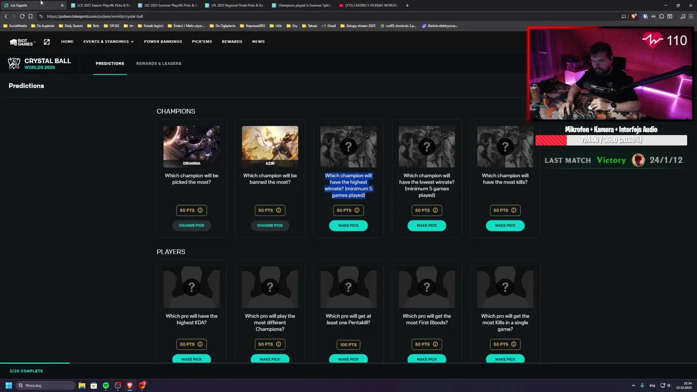Make pick for most First Bloods pro

(x=427, y=359)
